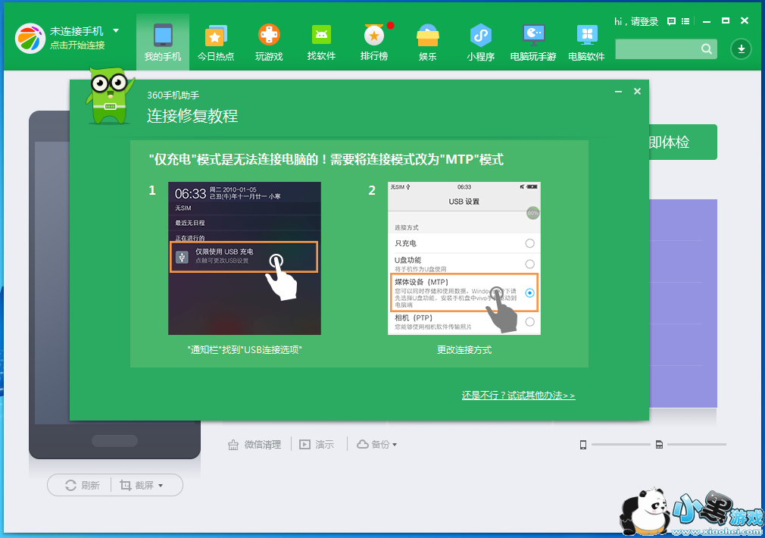Open the 我的手机 tab
This screenshot has height=538, width=765.
162,42
